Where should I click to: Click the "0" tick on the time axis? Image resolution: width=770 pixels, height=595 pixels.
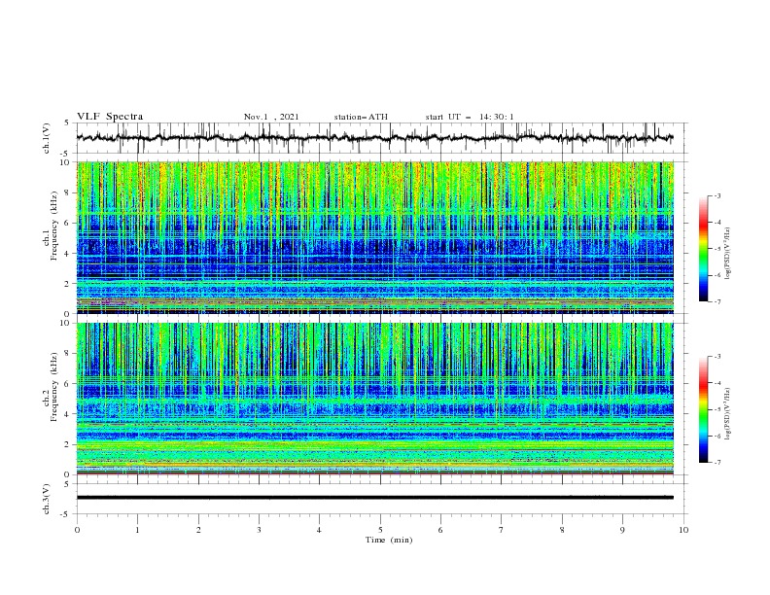tap(77, 530)
